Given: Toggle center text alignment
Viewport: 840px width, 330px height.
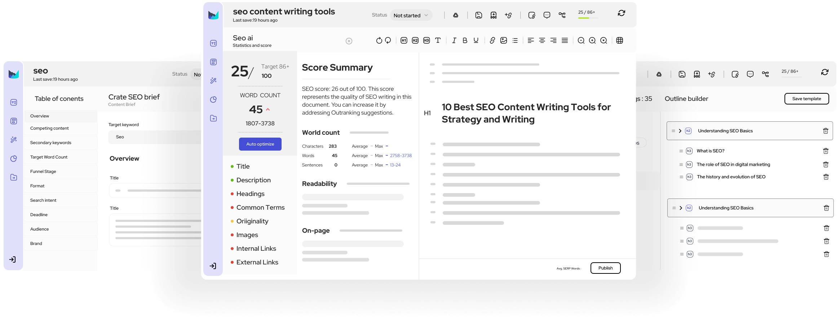Looking at the screenshot, I should coord(542,40).
